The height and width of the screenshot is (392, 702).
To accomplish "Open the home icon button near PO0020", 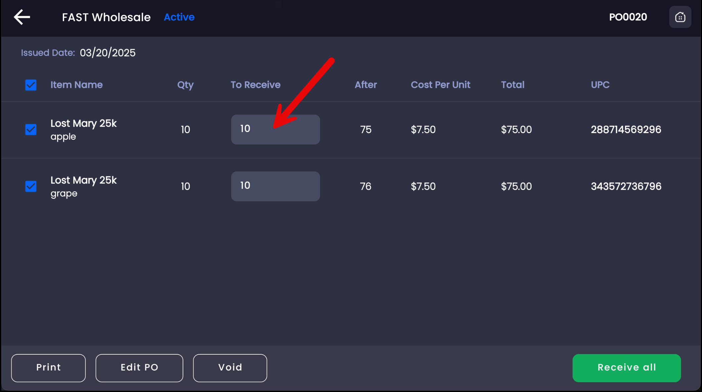I will (x=680, y=17).
